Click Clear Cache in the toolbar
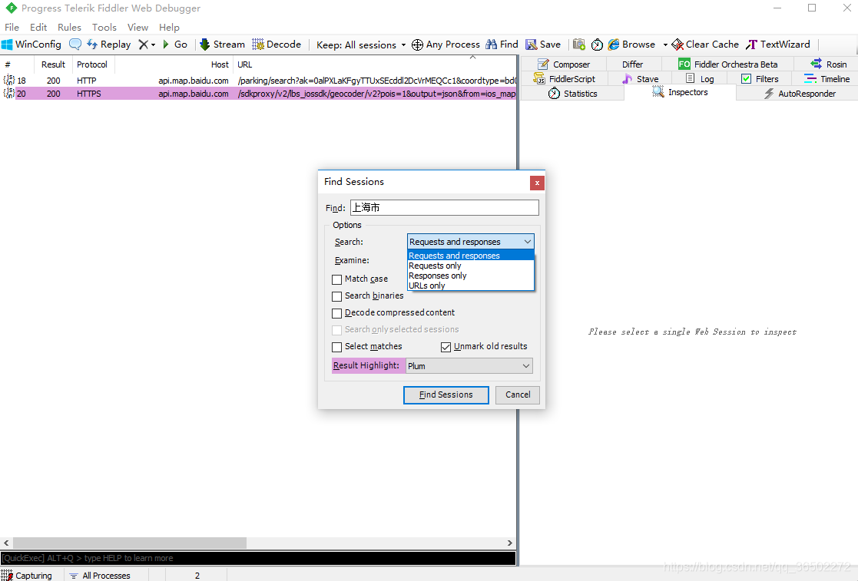This screenshot has width=858, height=581. click(705, 45)
